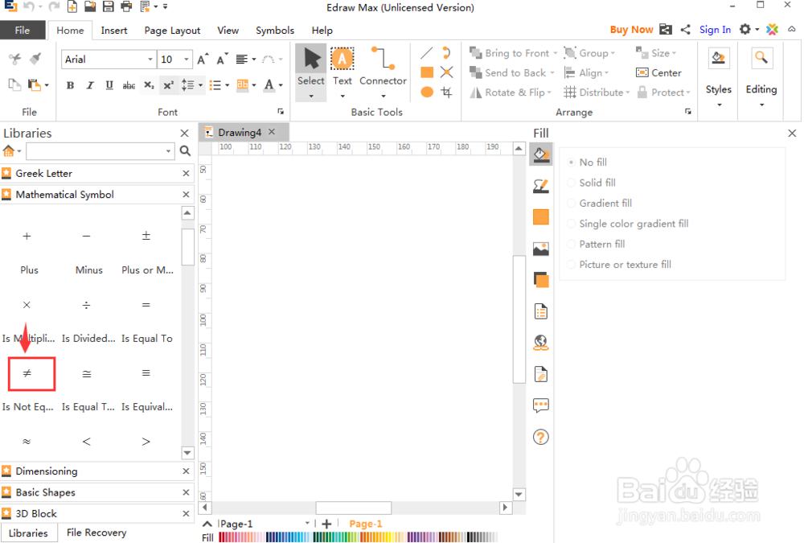Screen dimensions: 804x543
Task: Select Gradient fill option
Action: pyautogui.click(x=600, y=204)
